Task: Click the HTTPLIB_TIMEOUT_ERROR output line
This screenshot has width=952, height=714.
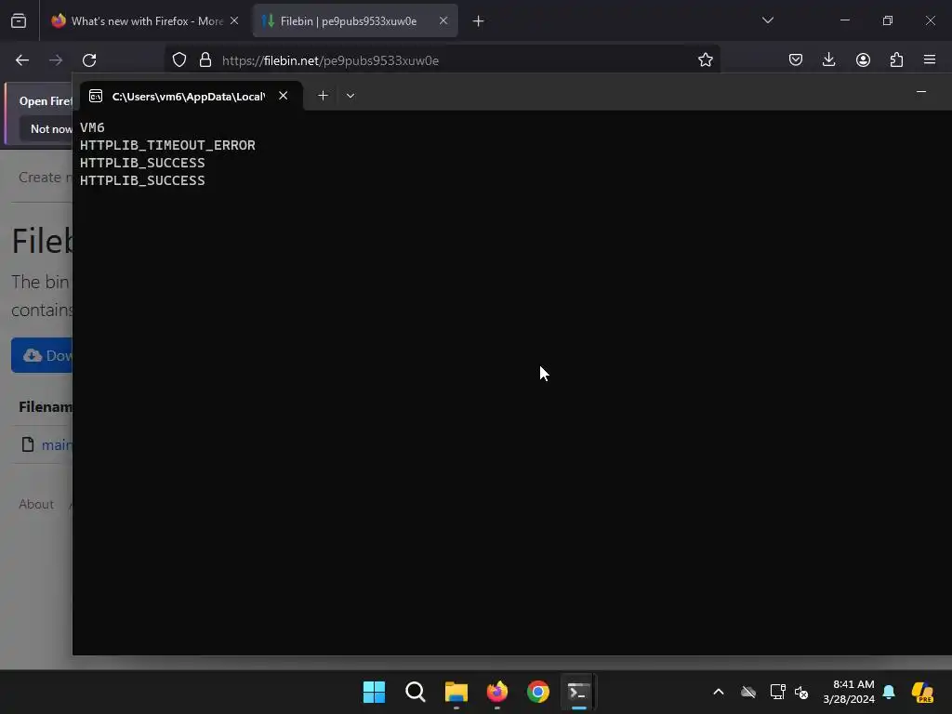Action: pos(167,146)
